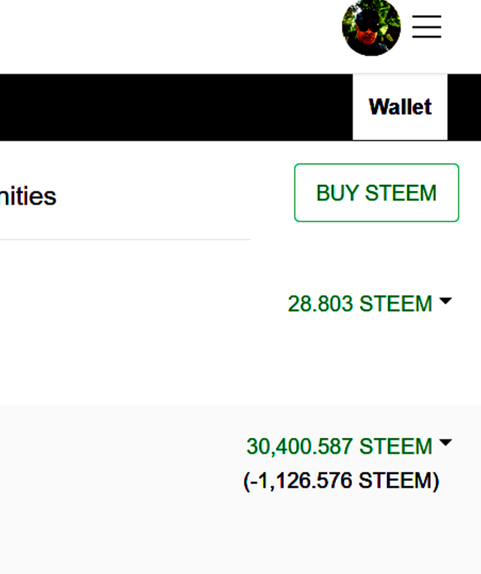Click the user profile avatar picture
The height and width of the screenshot is (574, 481).
tap(371, 28)
